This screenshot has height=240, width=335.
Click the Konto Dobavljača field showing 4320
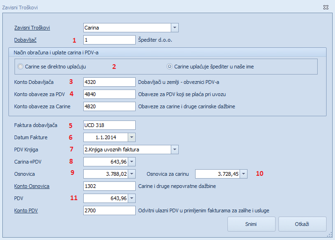109,82
